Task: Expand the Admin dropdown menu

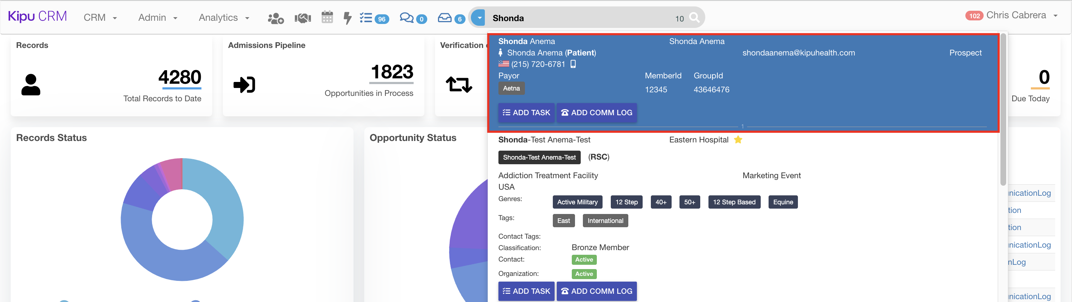Action: click(x=158, y=18)
